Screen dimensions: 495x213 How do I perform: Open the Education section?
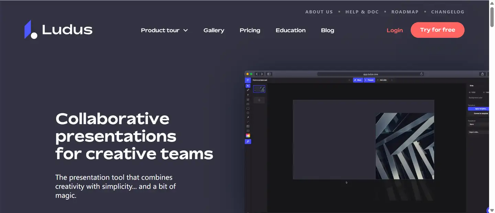(x=290, y=30)
